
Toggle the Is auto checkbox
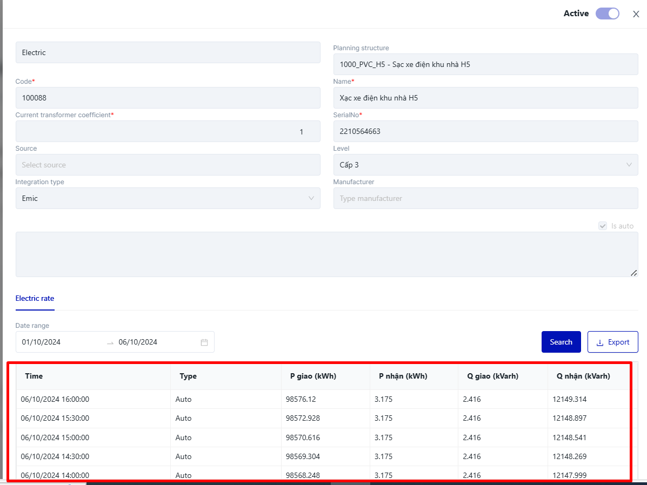(603, 226)
